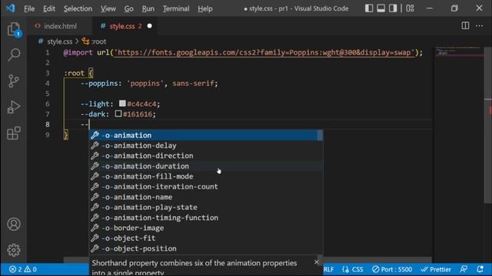Open the Extensions view
Screen dimensions: 492x276
[x=14, y=133]
